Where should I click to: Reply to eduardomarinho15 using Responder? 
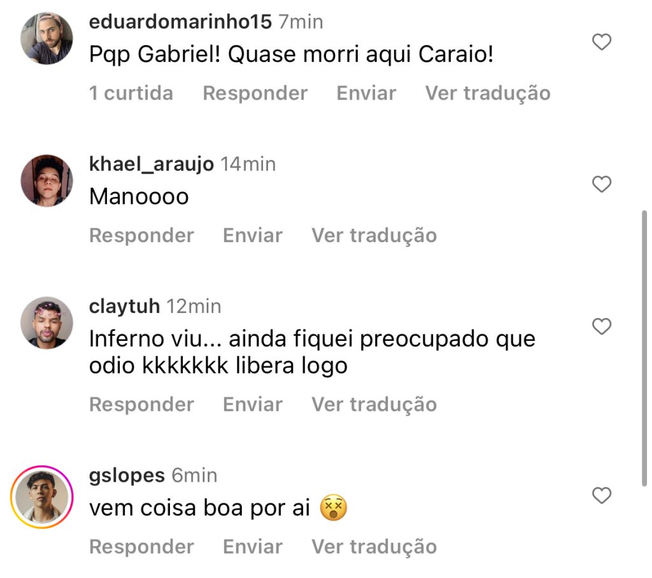pos(255,93)
